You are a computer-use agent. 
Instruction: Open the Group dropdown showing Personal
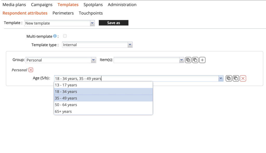[x=94, y=60]
